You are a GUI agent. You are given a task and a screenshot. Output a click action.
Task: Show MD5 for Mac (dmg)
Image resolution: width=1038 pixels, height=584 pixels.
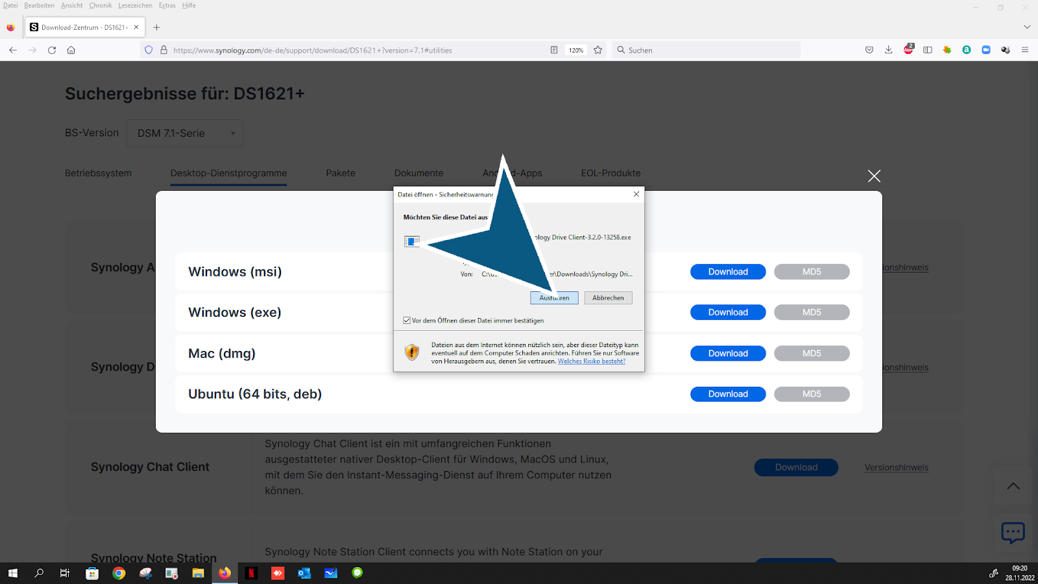(x=812, y=354)
